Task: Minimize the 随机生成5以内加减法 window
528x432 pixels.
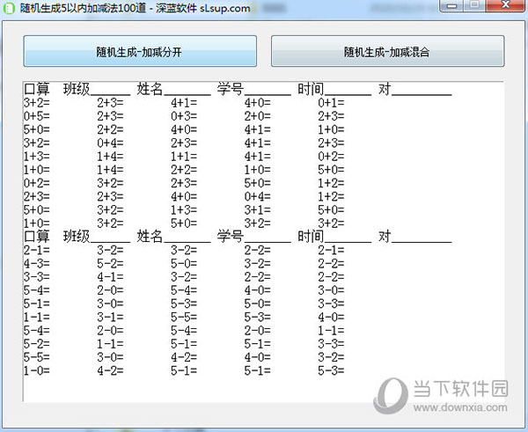Action: 452,5
